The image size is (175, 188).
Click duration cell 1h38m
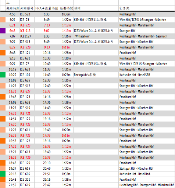tap(66, 14)
